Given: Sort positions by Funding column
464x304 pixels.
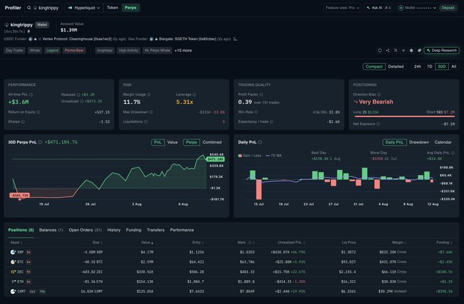Looking at the screenshot, I should click(x=444, y=243).
